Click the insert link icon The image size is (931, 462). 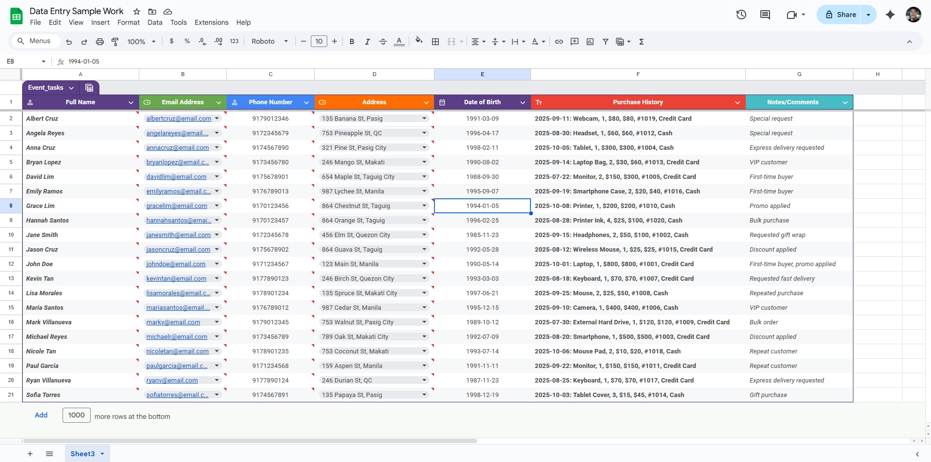[559, 42]
